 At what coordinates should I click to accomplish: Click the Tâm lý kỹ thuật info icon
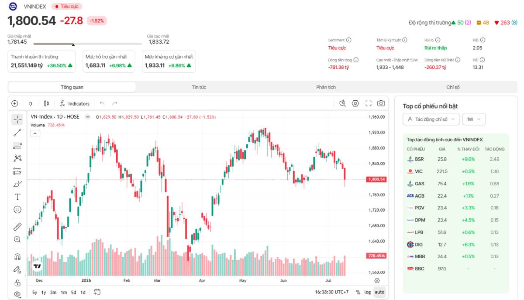405,40
